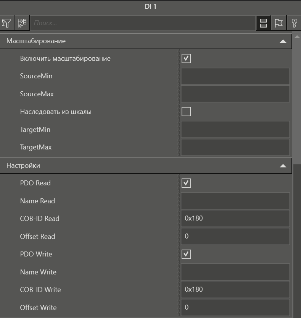
Task: Edit the Offset Read field
Action: (235, 236)
